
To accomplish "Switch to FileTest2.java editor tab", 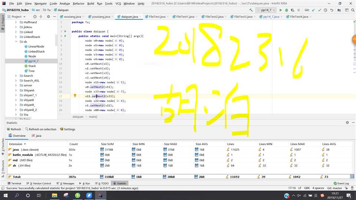I will [214, 17].
